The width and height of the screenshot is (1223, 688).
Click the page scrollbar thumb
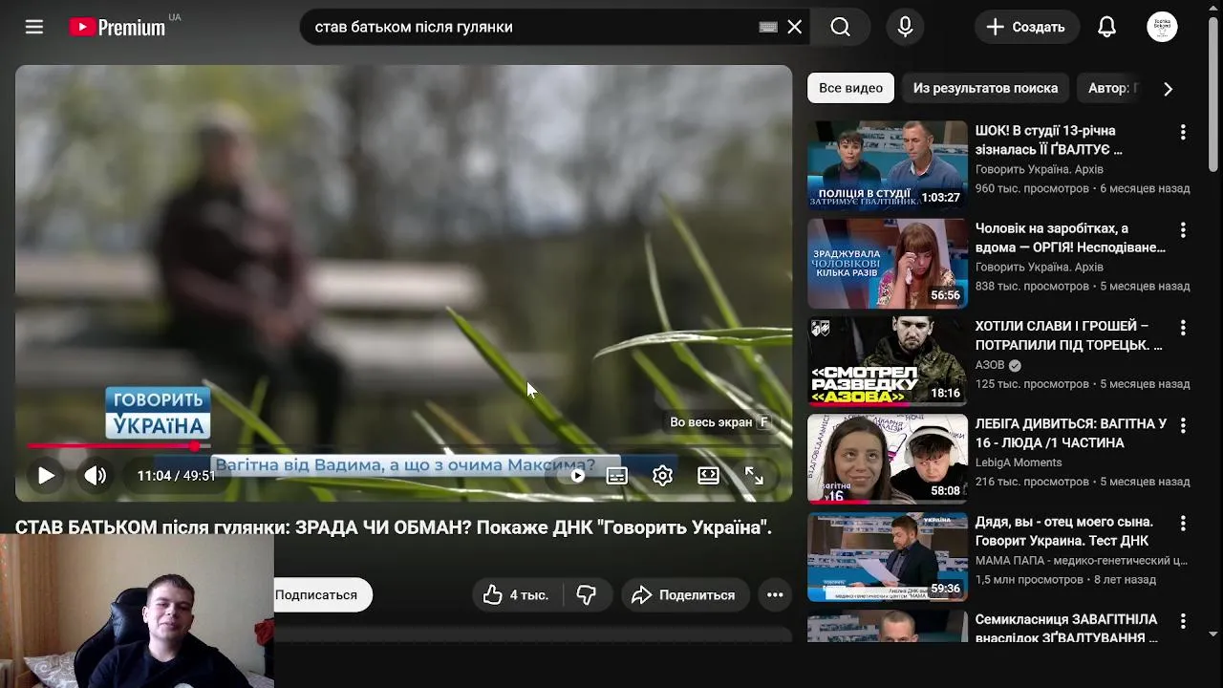(1213, 94)
